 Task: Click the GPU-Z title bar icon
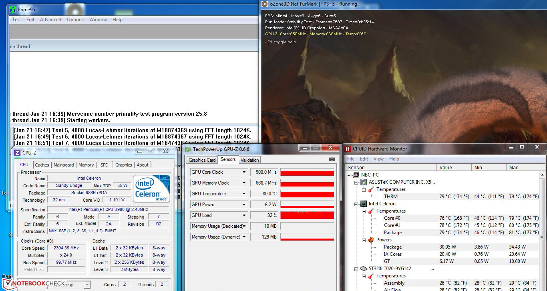coord(188,149)
